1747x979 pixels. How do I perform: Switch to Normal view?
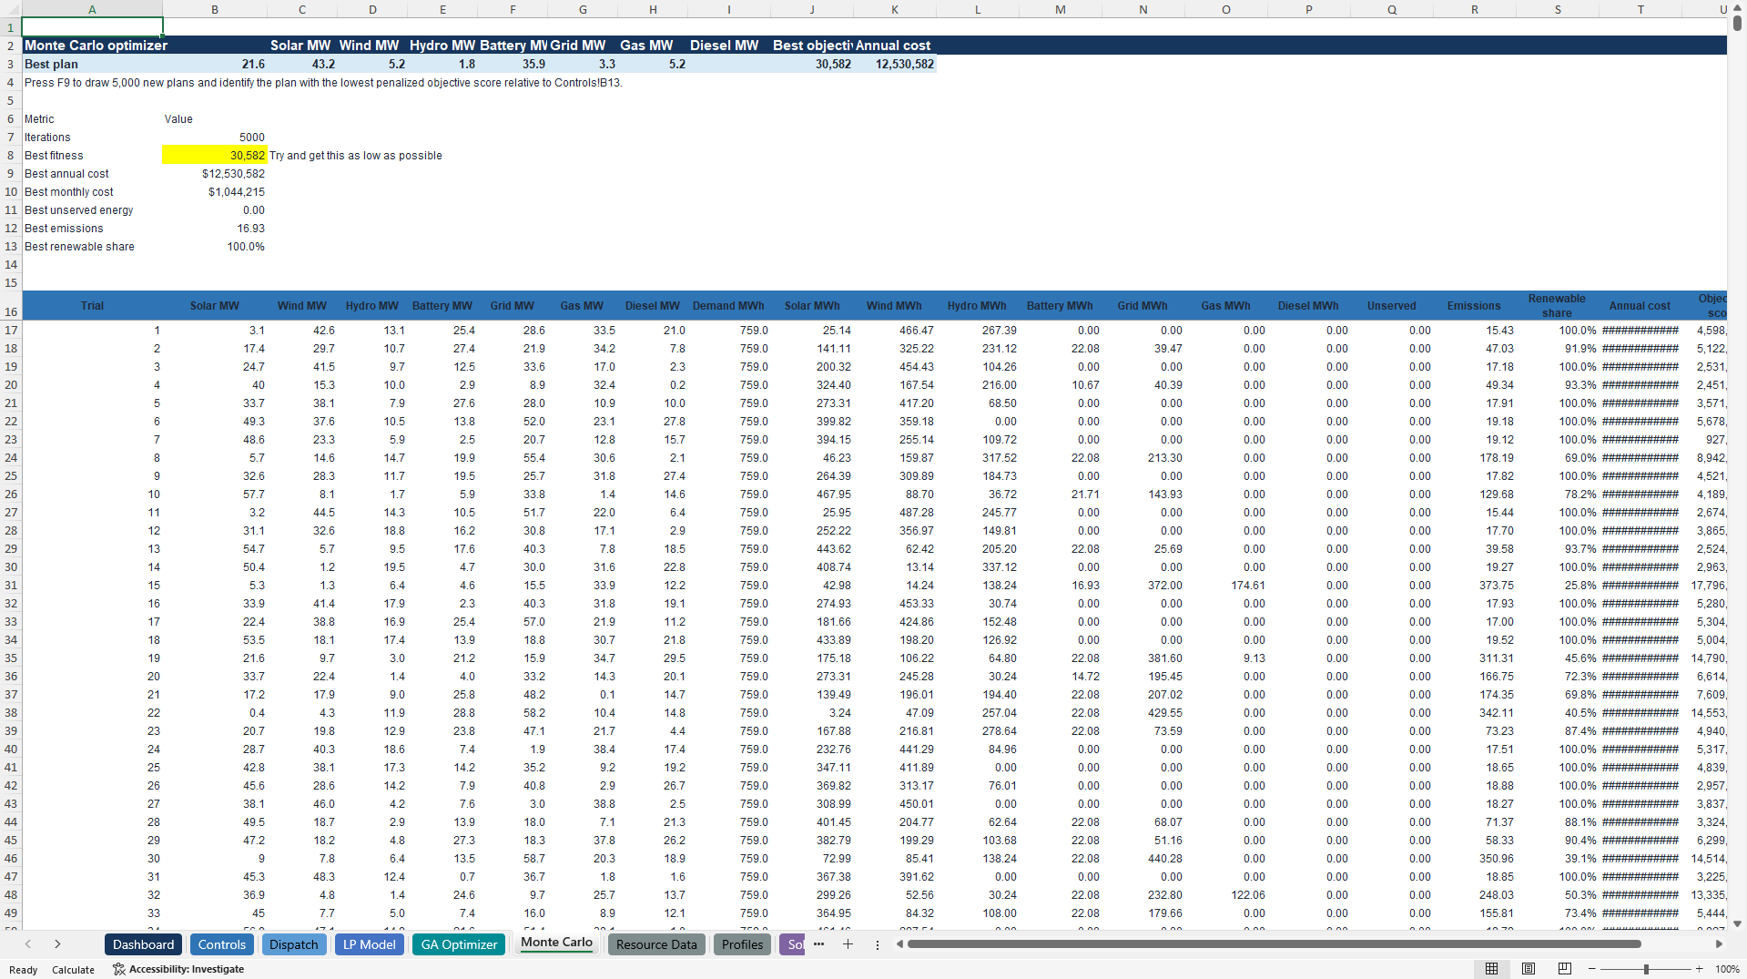(x=1491, y=969)
